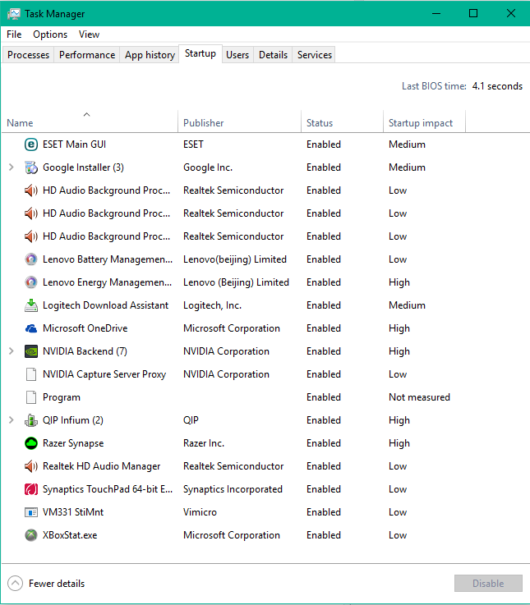Viewport: 530px width, 605px height.
Task: Select Synaptics TouchPad 64-bit E... entry
Action: [x=108, y=489]
